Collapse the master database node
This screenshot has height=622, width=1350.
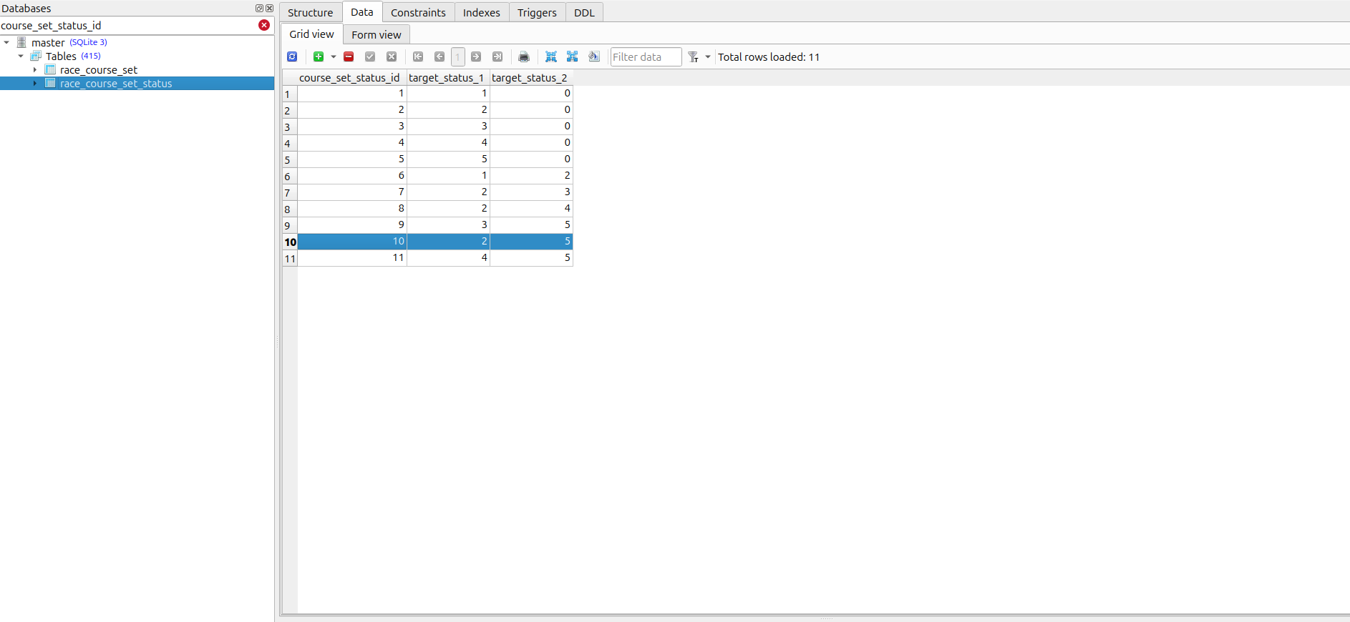coord(6,43)
